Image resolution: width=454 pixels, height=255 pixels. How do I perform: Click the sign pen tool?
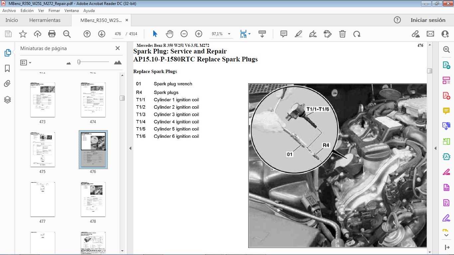tap(313, 34)
